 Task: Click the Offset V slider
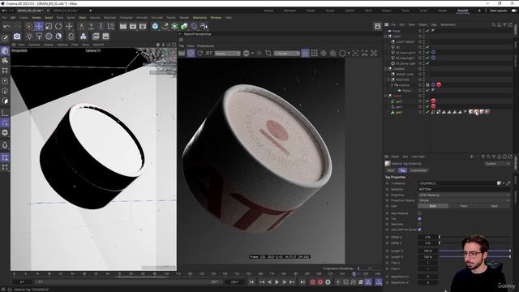[474, 243]
